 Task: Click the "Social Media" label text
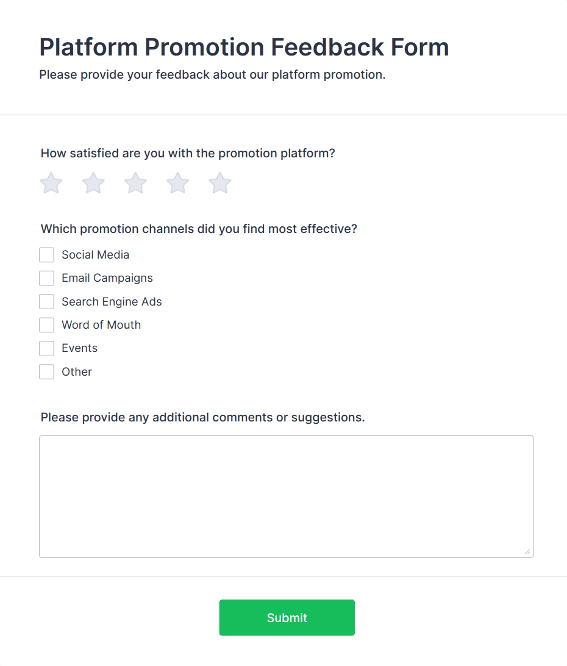click(96, 255)
